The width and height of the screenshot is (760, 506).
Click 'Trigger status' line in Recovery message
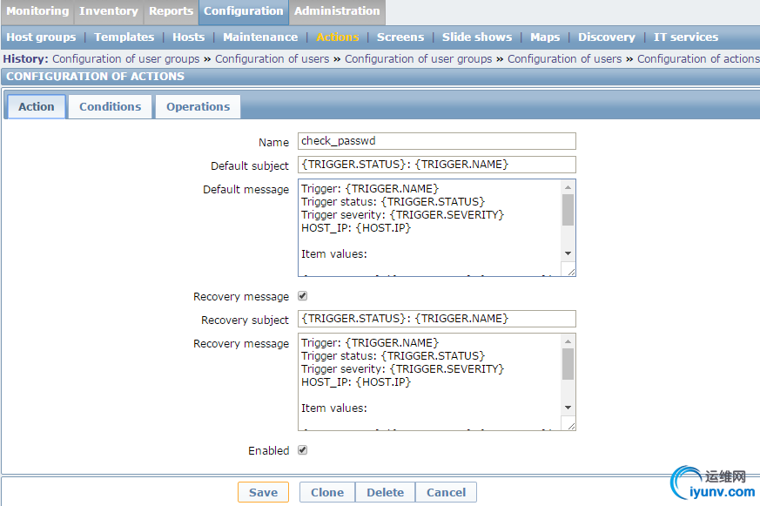393,355
